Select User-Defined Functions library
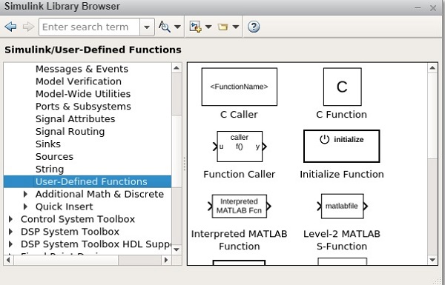 pos(88,181)
